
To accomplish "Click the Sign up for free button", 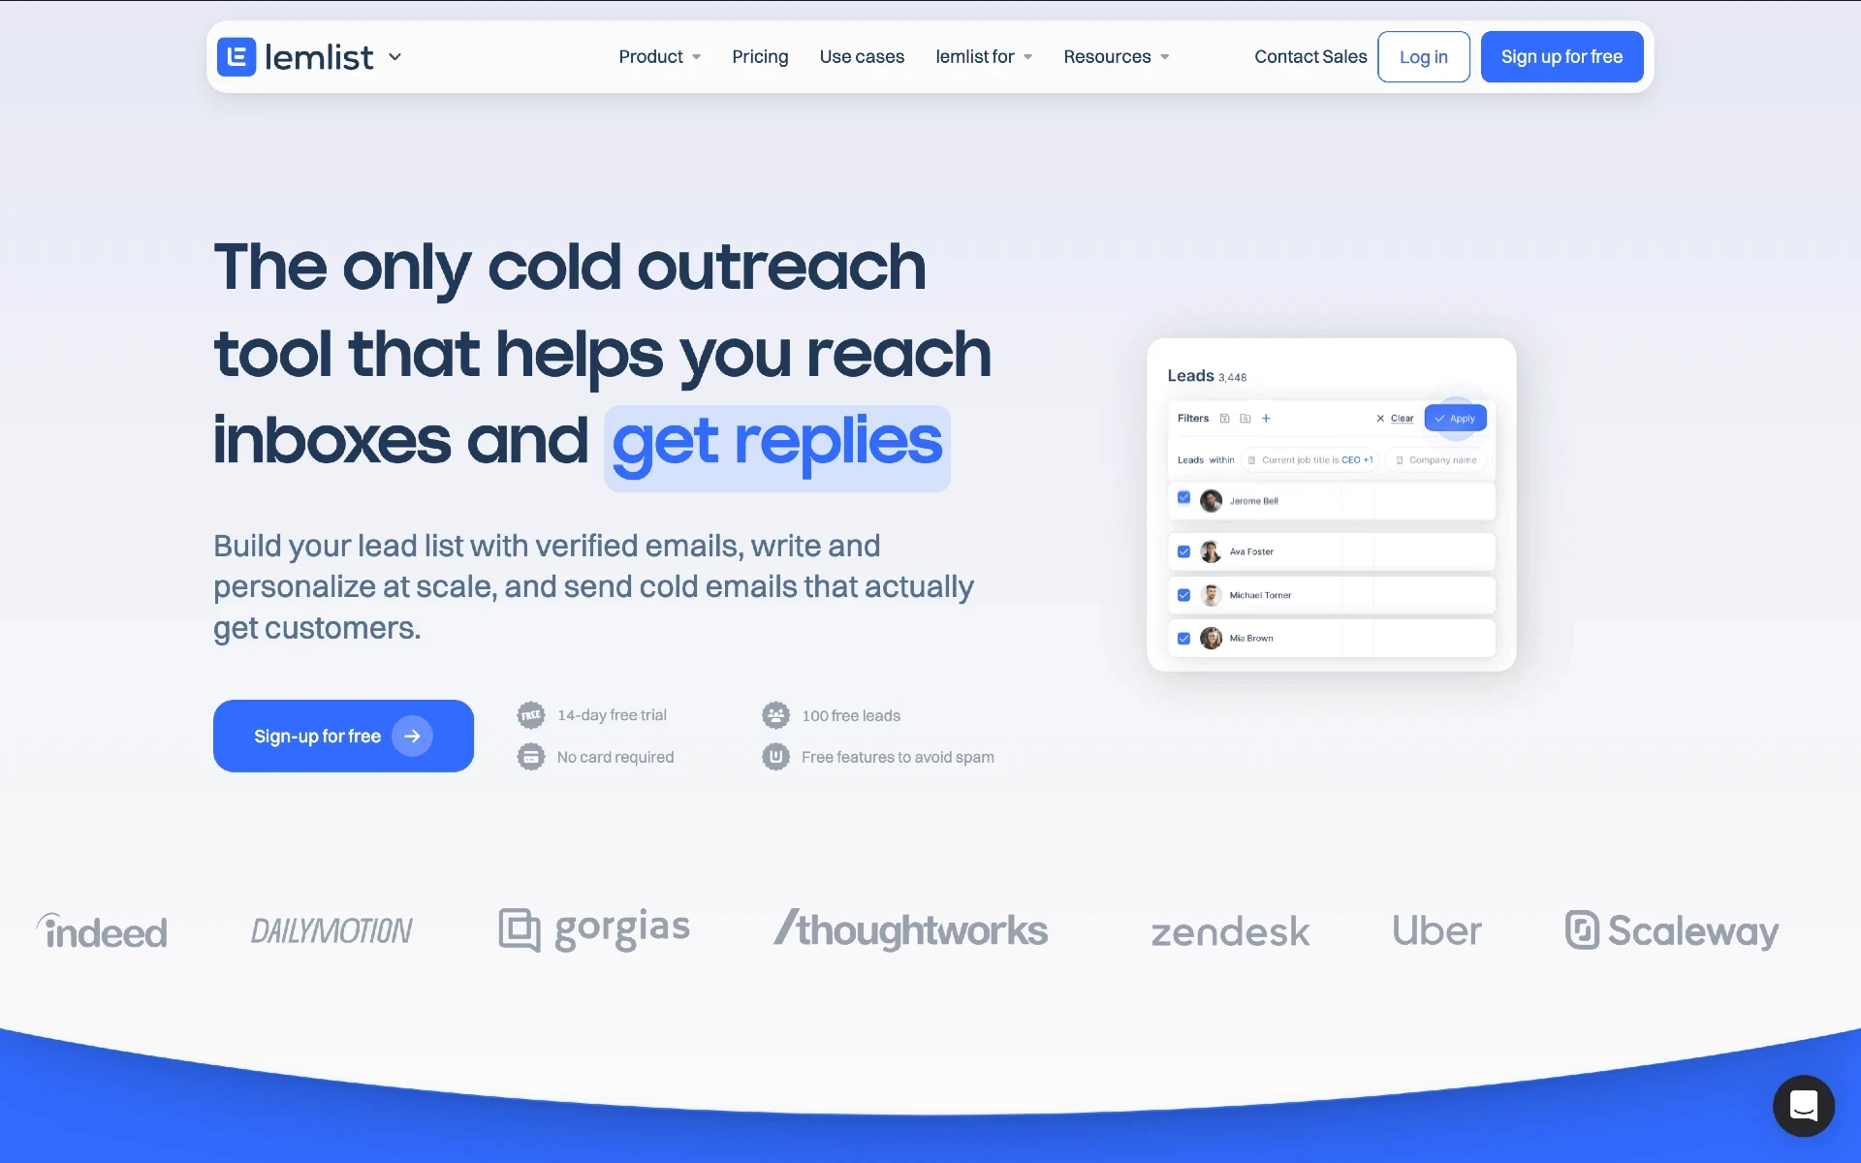I will click(x=1561, y=56).
